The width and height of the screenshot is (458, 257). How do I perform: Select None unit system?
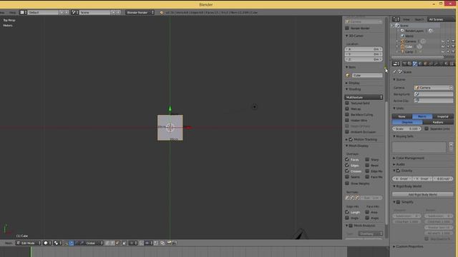pyautogui.click(x=402, y=116)
